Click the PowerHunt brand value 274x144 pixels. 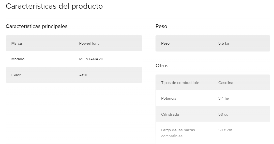(89, 43)
